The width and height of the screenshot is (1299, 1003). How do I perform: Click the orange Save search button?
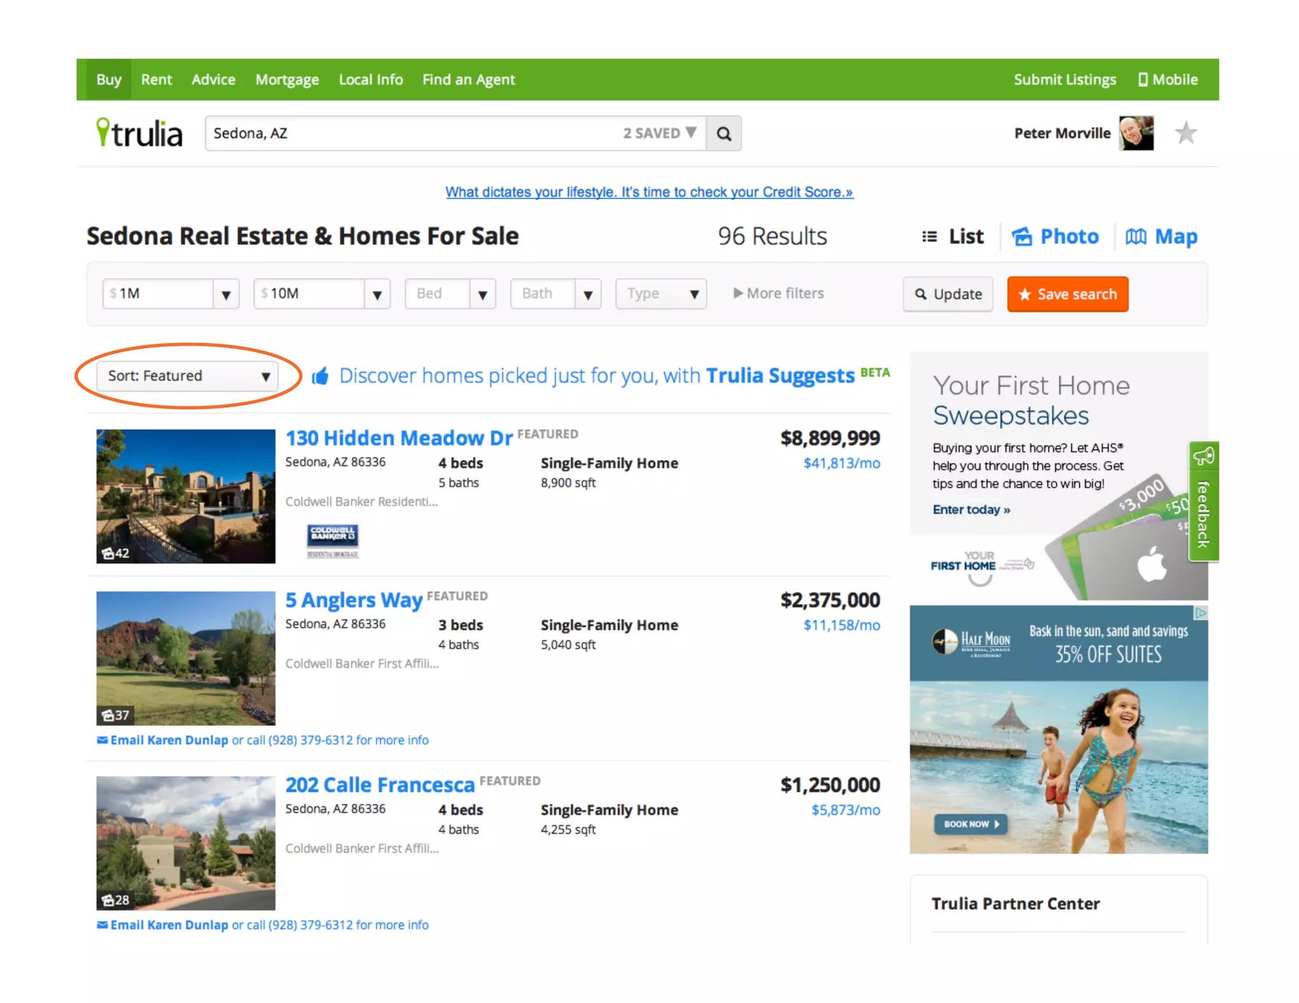[x=1067, y=294]
